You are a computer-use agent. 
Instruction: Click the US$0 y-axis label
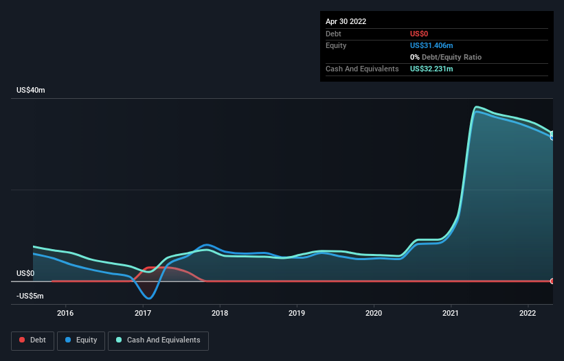click(25, 273)
